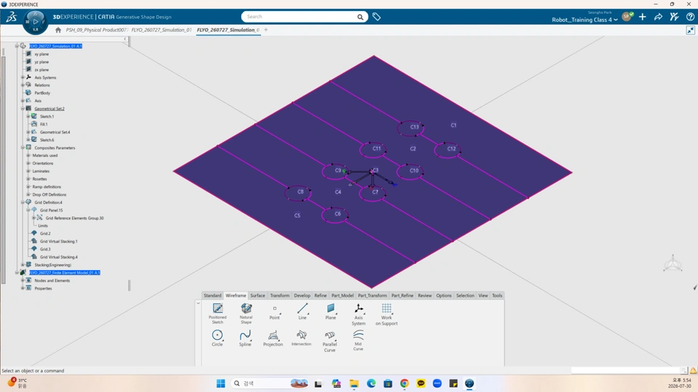Viewport: 698px width, 392px height.
Task: Open the Refine ribbon tab
Action: pos(321,295)
